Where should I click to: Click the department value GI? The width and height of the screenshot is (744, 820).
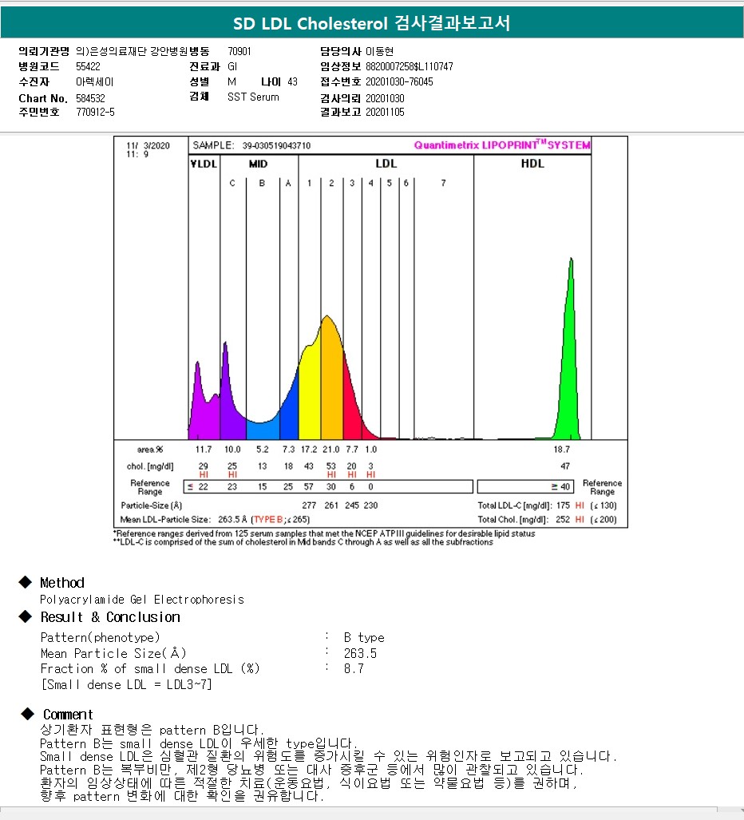click(x=232, y=66)
